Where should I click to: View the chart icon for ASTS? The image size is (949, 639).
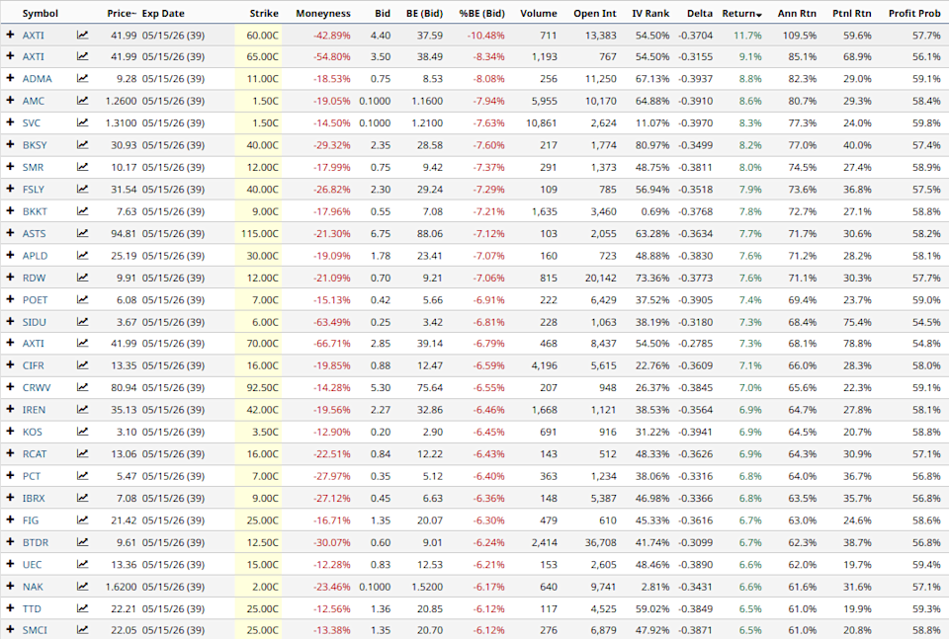pos(82,233)
